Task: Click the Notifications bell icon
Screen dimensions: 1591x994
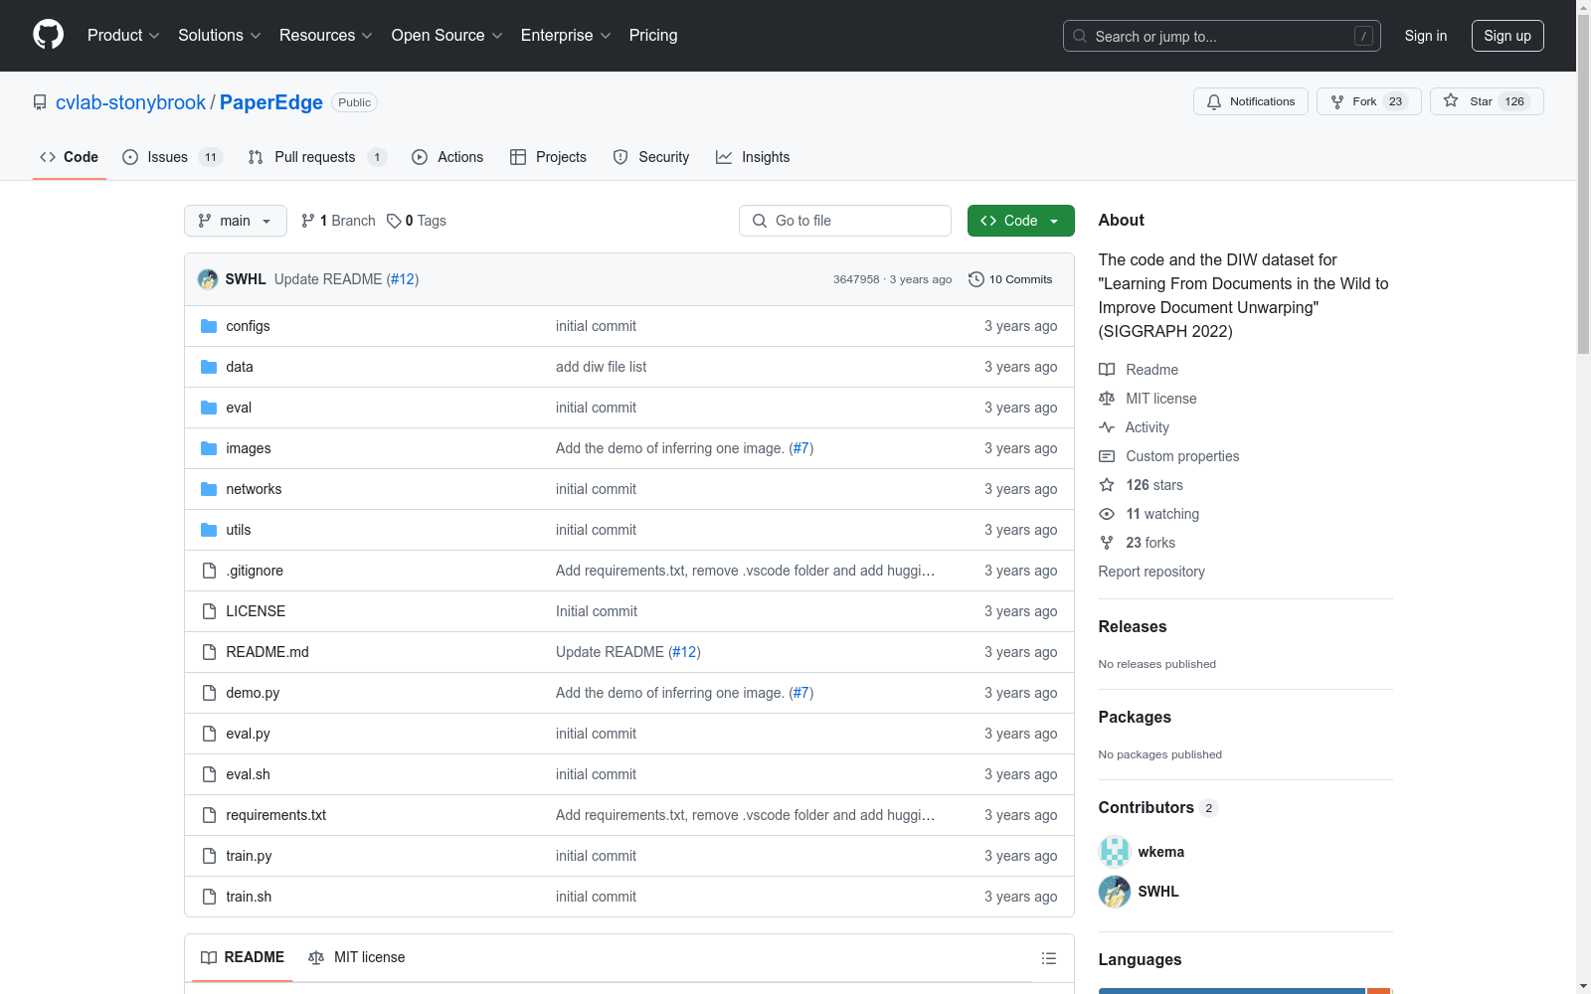Action: 1213,101
